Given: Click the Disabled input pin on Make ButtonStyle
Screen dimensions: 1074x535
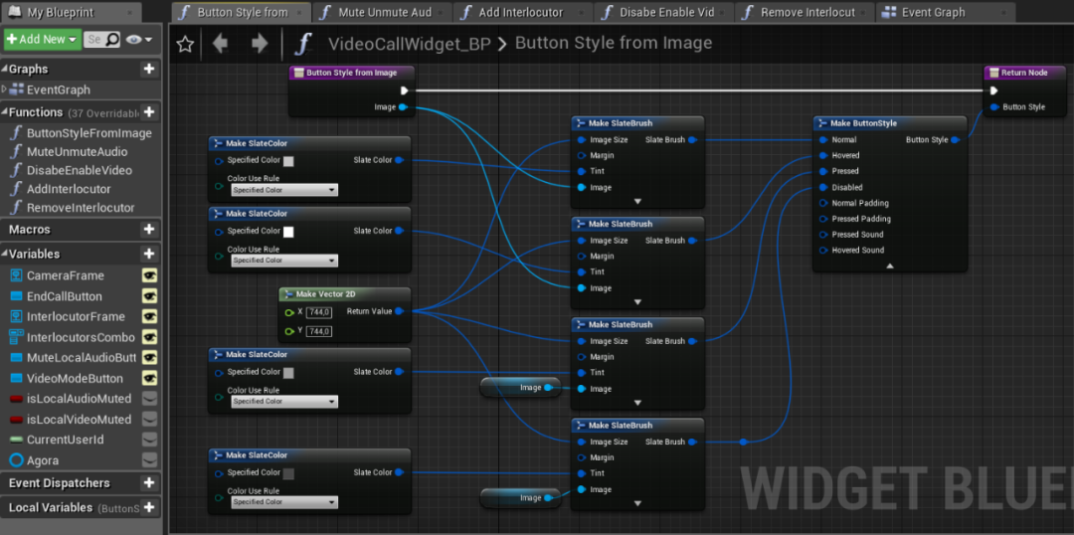Looking at the screenshot, I should (823, 187).
